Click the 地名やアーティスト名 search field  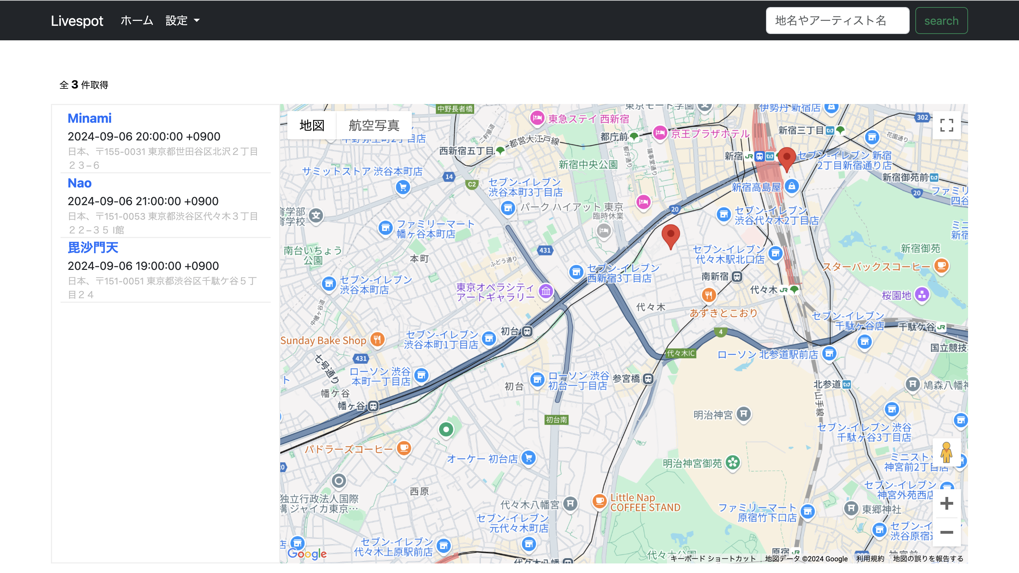click(837, 20)
